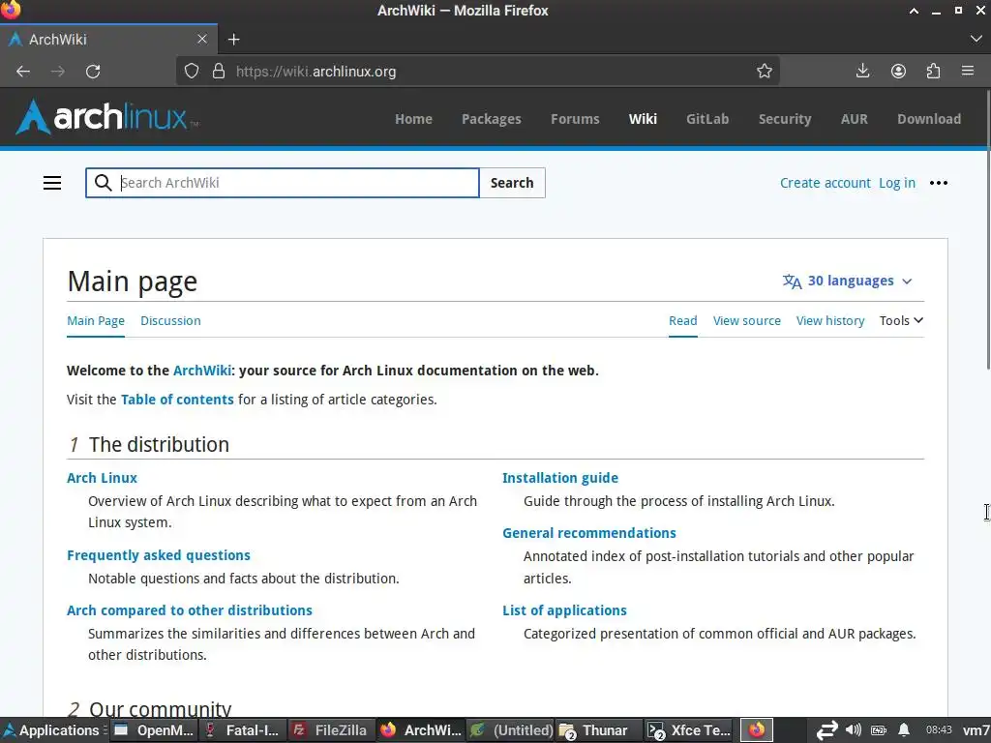991x743 pixels.
Task: Open the extensions puzzle-piece icon
Action: (x=933, y=71)
